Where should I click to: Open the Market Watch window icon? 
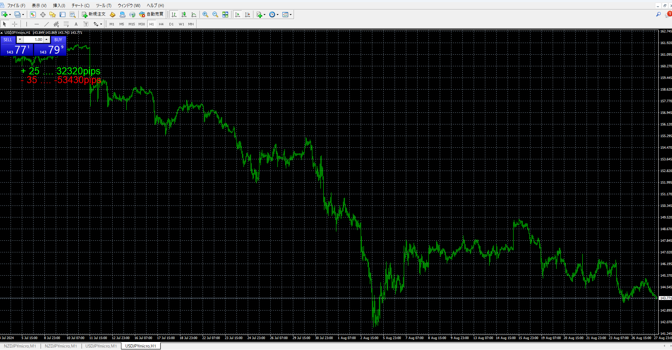(33, 14)
